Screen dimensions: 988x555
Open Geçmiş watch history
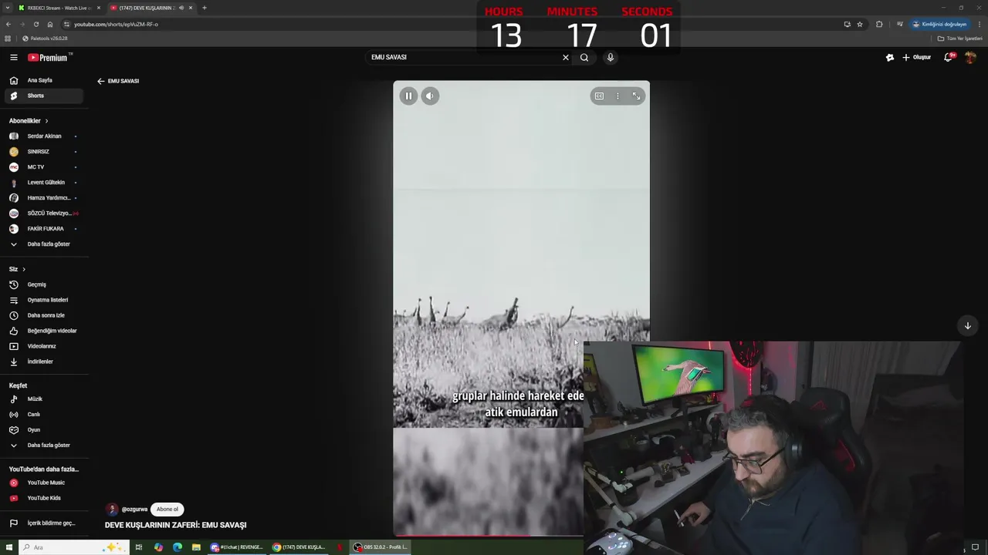(x=45, y=284)
